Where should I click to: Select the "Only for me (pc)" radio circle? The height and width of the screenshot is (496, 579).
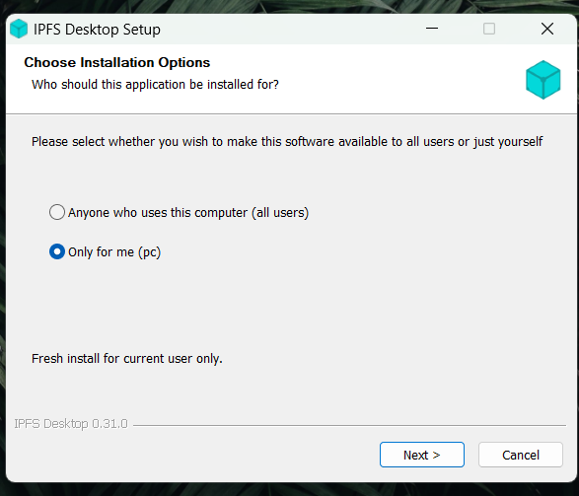[57, 251]
